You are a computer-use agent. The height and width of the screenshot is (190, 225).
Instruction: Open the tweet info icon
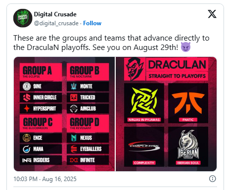(x=212, y=179)
